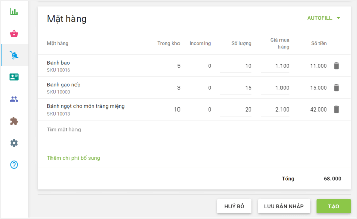Delete the Bánh gạo nếp row
357x219 pixels.
pos(336,88)
